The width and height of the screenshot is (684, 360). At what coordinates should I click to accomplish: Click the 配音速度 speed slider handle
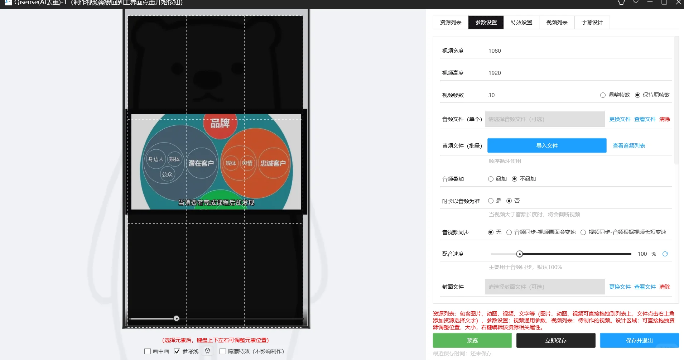coord(520,254)
